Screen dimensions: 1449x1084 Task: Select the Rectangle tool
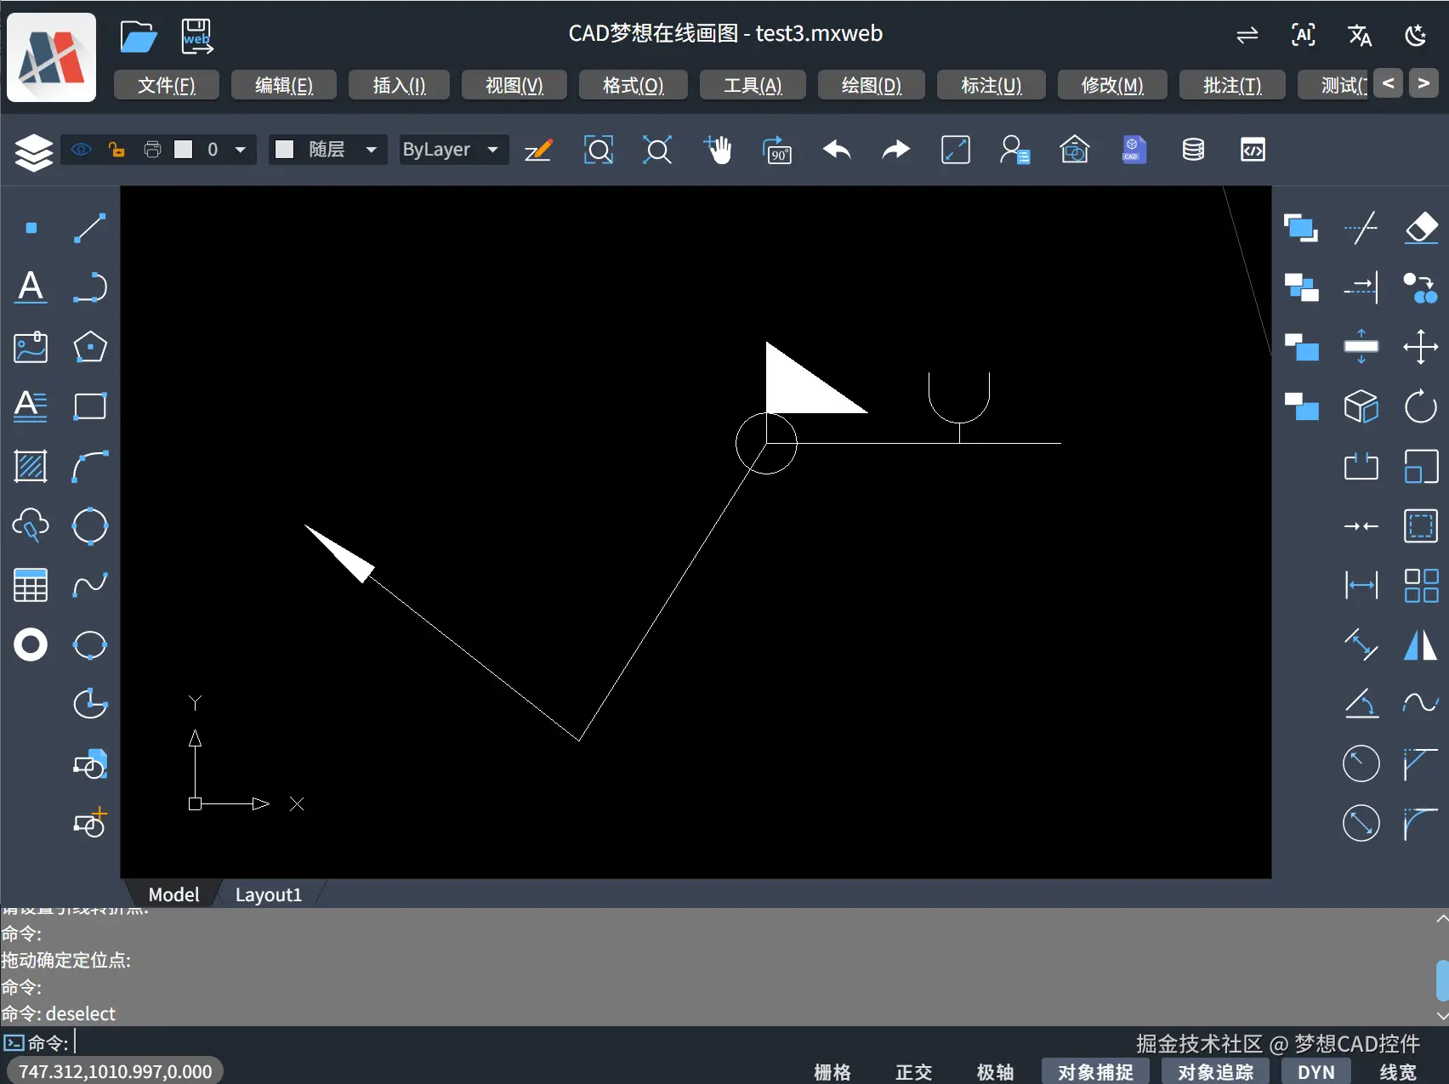(90, 406)
